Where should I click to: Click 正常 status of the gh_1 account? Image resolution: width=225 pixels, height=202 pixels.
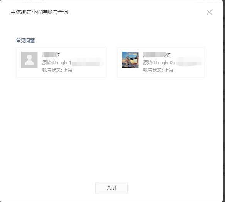[68, 70]
